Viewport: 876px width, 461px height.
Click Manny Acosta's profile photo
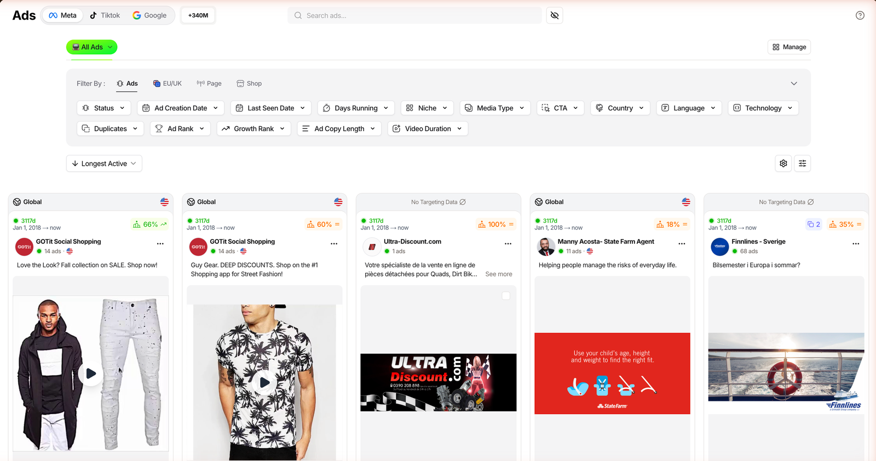click(x=546, y=247)
